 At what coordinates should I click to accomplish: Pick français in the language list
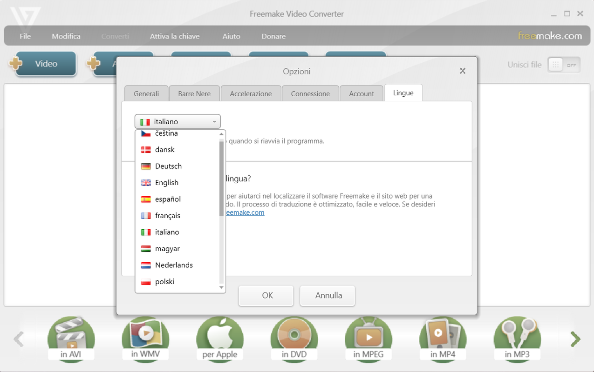tap(177, 216)
